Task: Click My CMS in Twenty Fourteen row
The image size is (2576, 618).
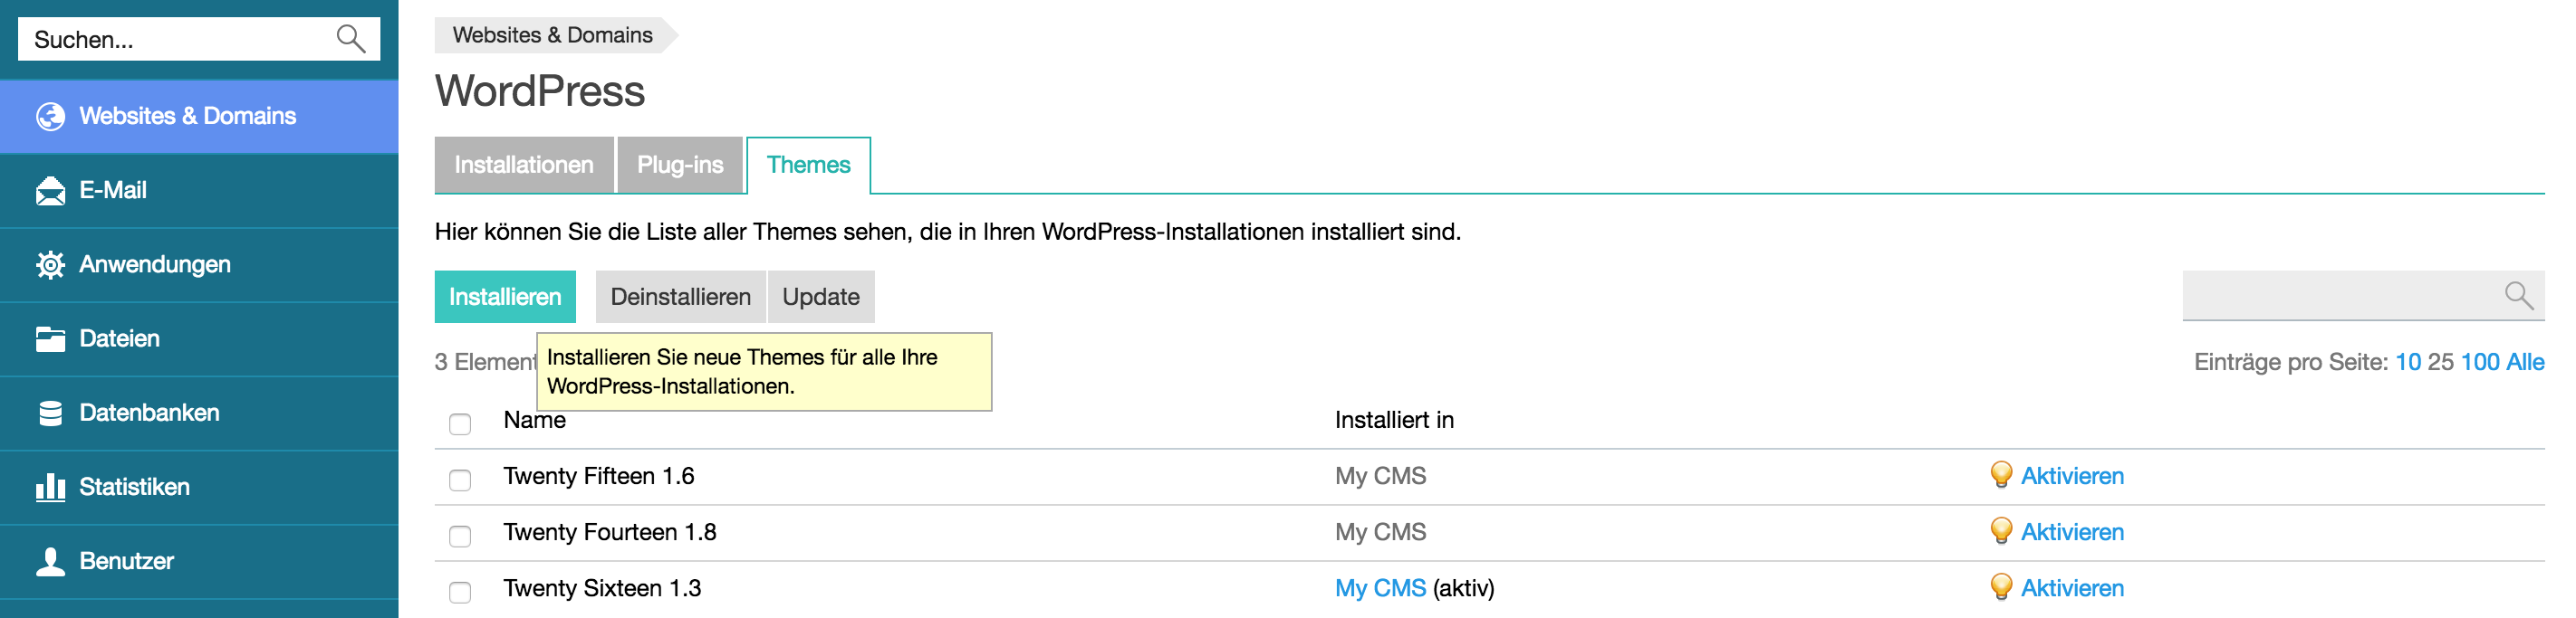Action: coord(1380,532)
